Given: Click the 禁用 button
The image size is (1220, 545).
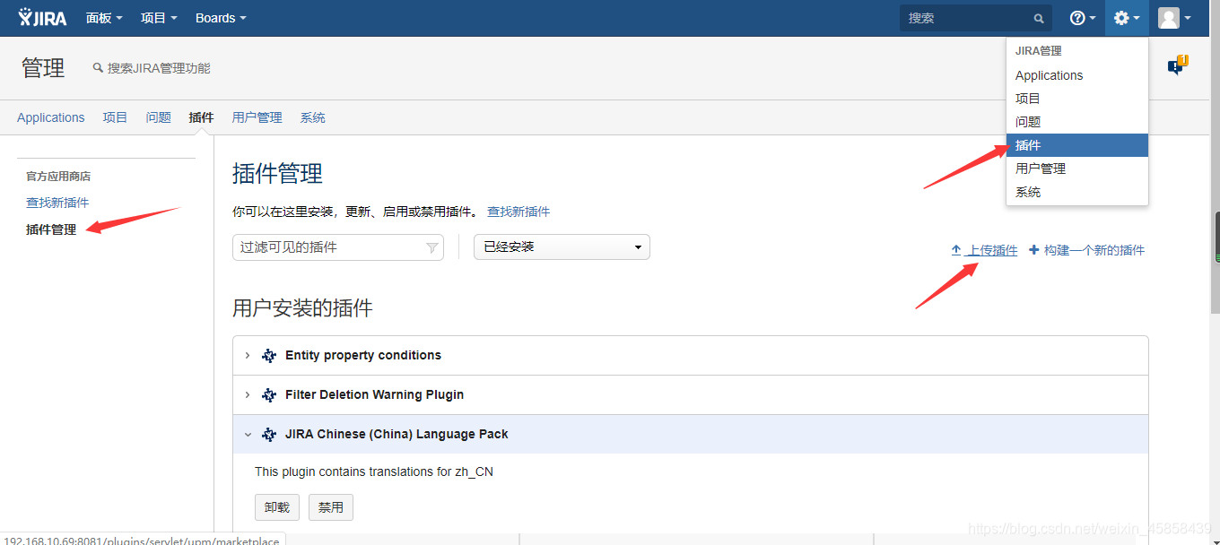Looking at the screenshot, I should pyautogui.click(x=331, y=507).
